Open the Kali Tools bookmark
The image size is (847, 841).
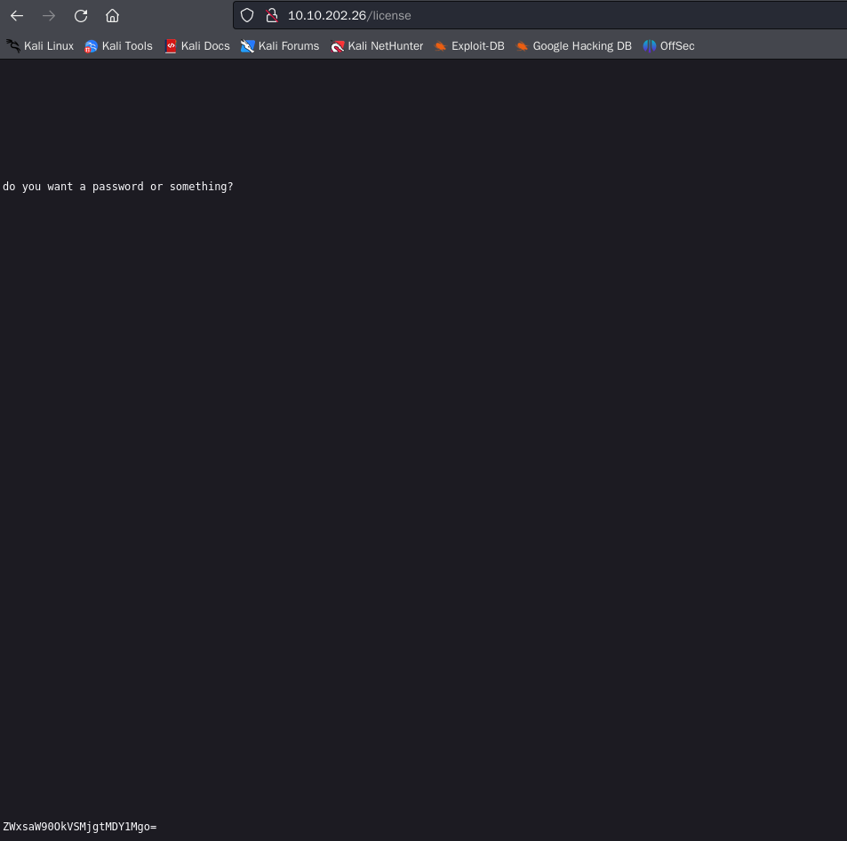pos(118,46)
